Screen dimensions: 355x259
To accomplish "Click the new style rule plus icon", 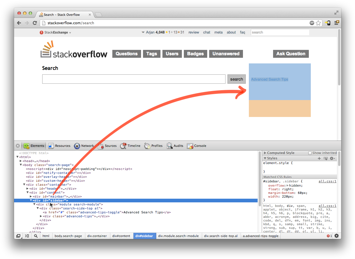I will click(x=319, y=158).
